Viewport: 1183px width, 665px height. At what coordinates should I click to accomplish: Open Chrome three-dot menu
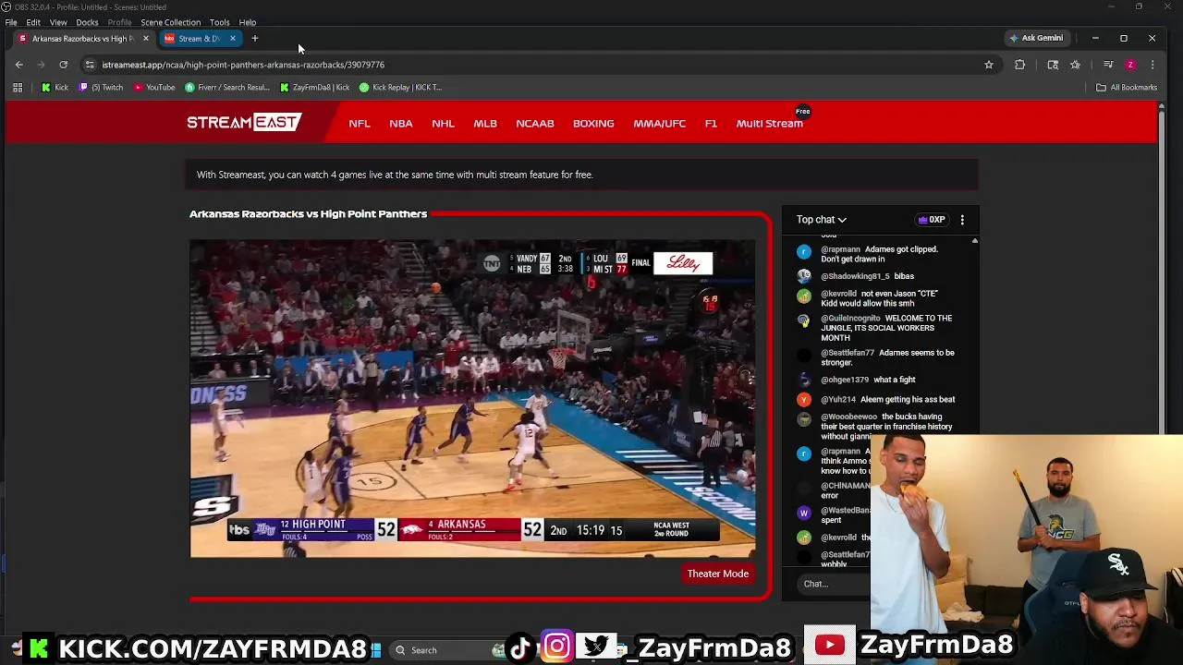click(x=1153, y=65)
